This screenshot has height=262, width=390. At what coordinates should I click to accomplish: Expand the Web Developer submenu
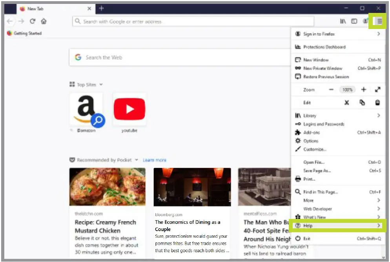pos(338,209)
